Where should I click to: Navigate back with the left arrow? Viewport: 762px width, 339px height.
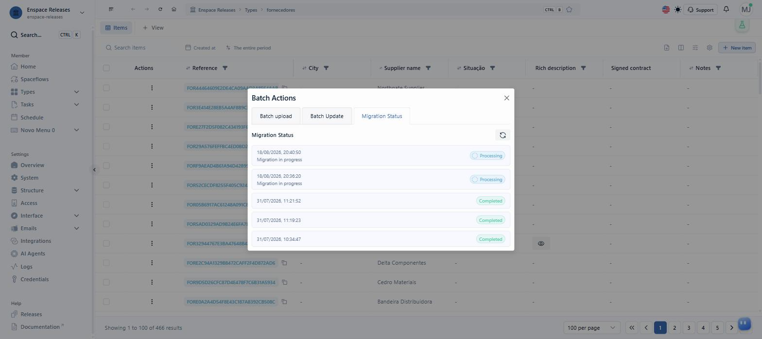click(x=133, y=9)
